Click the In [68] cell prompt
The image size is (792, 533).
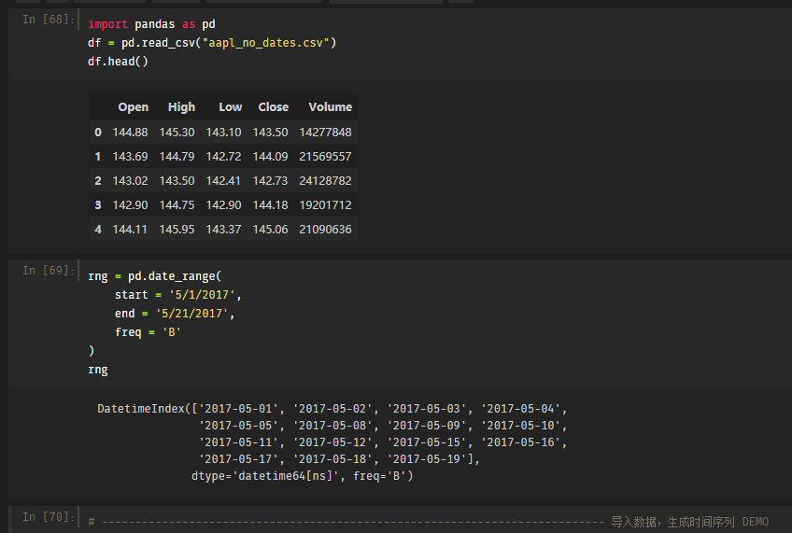point(49,20)
